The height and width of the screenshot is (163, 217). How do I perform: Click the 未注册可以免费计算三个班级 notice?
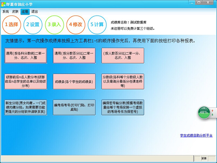pyautogui.click(x=132, y=29)
